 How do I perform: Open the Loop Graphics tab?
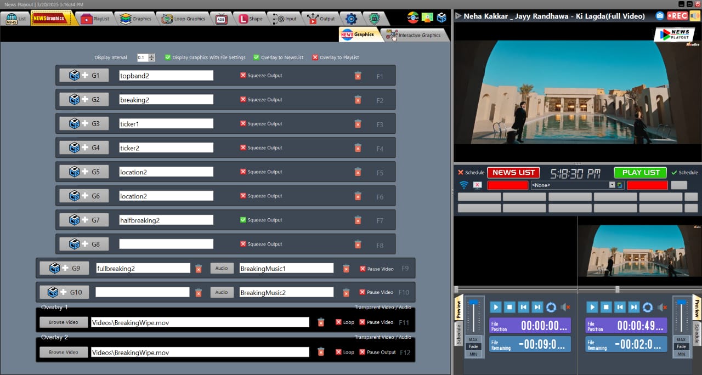184,19
